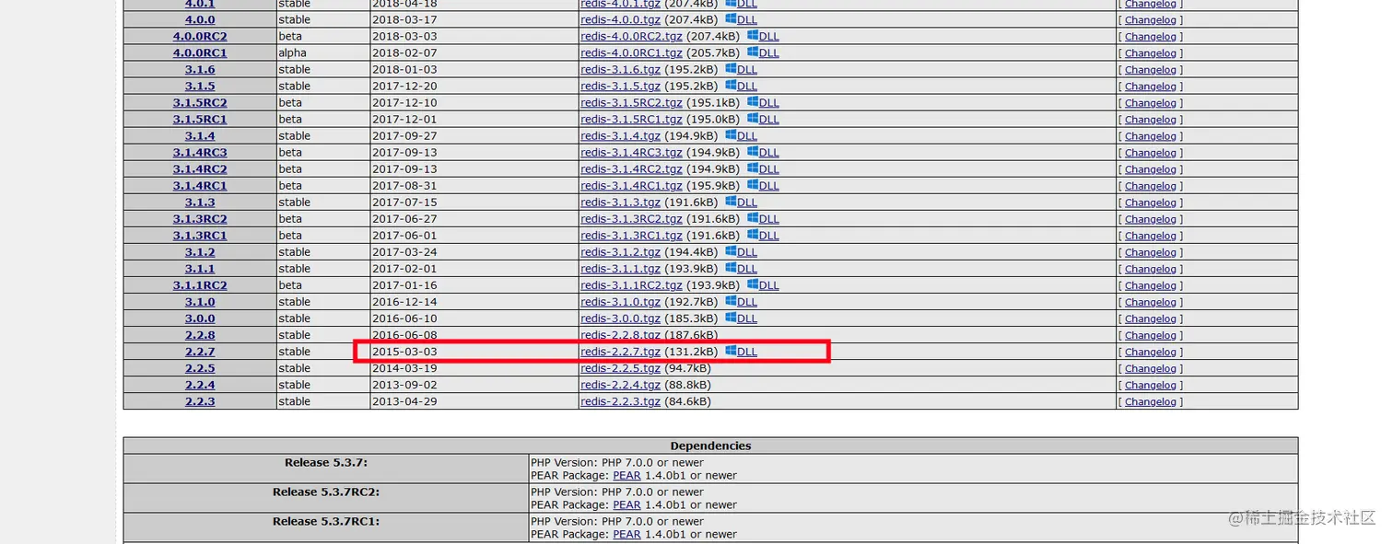Open the 4.0.0RC2 version link
The height and width of the screenshot is (544, 1393).
click(x=200, y=36)
